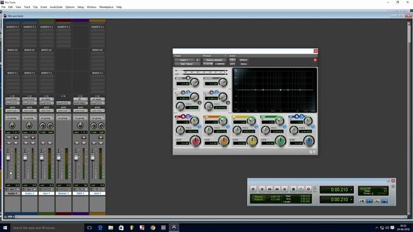Open the Marketplace menu

click(x=106, y=7)
